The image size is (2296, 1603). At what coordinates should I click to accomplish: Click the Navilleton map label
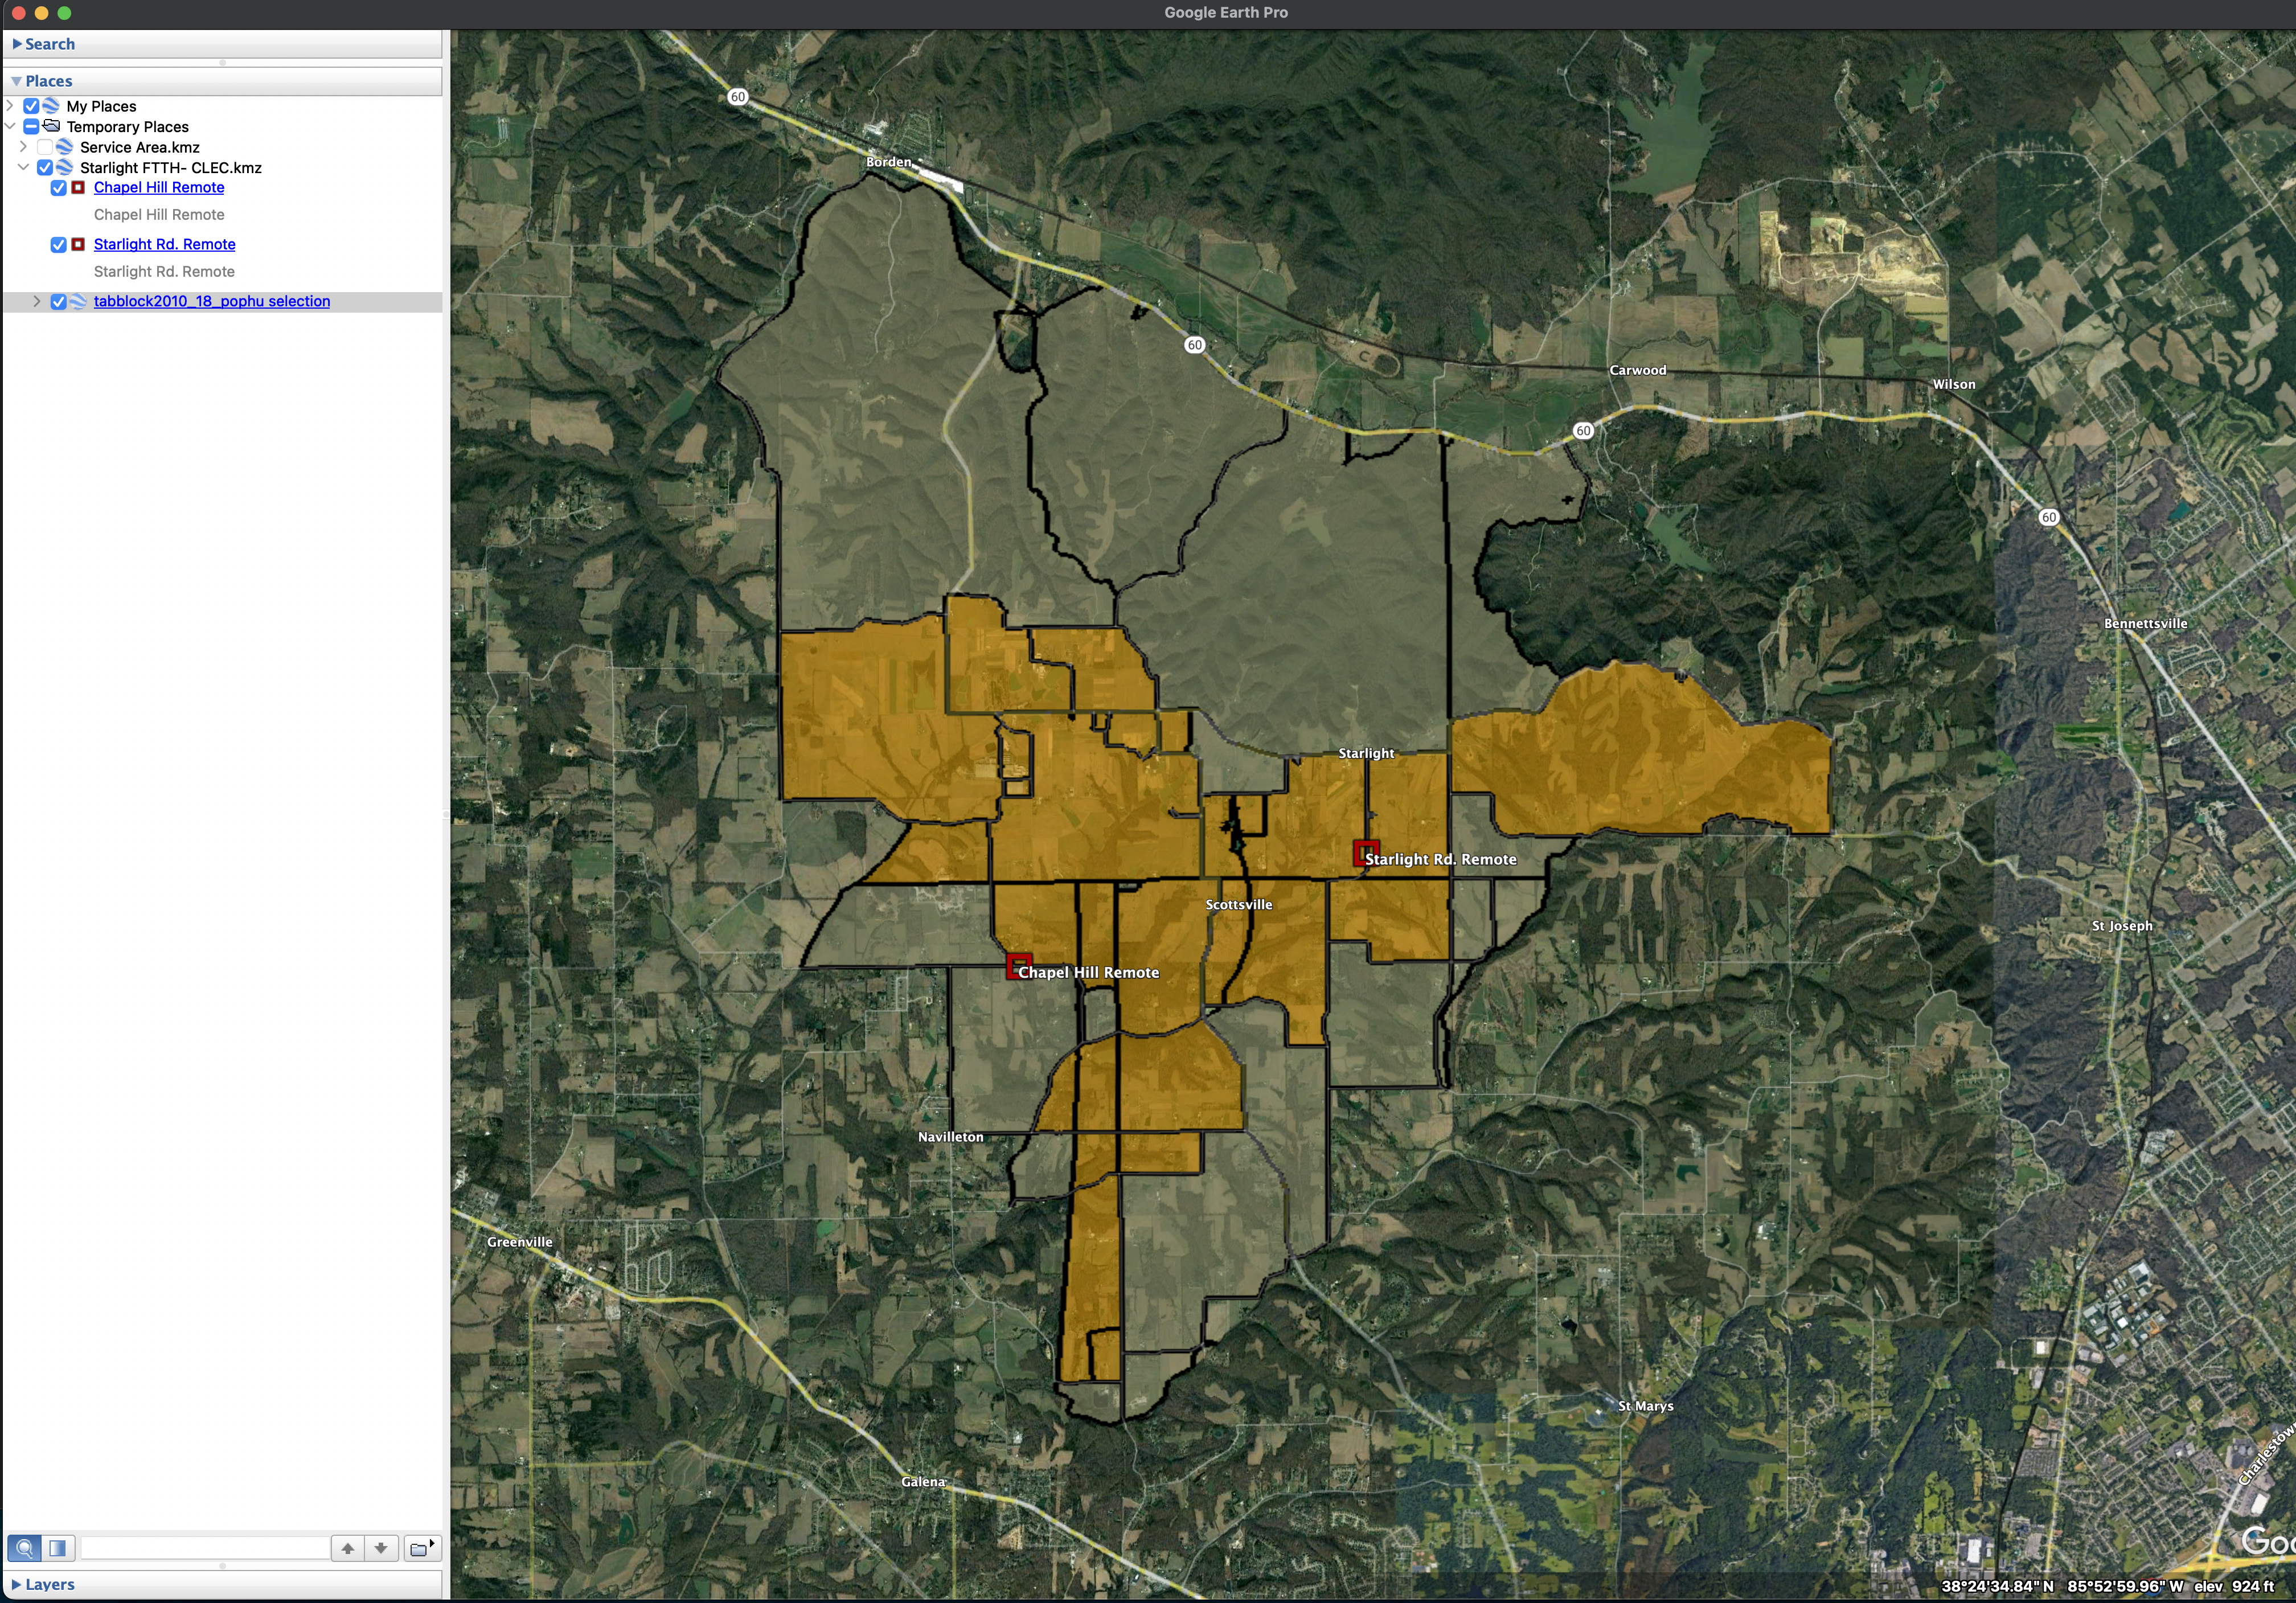[x=951, y=1137]
